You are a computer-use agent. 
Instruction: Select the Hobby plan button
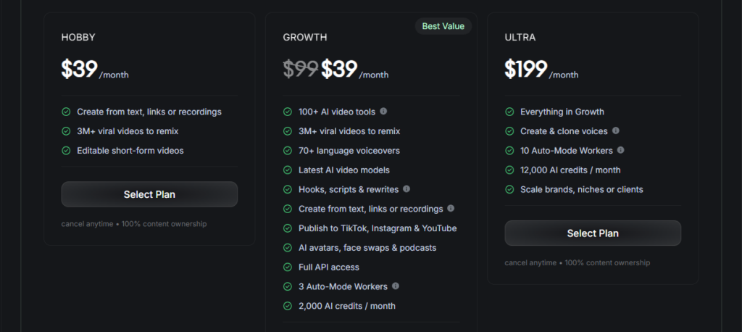coord(149,194)
